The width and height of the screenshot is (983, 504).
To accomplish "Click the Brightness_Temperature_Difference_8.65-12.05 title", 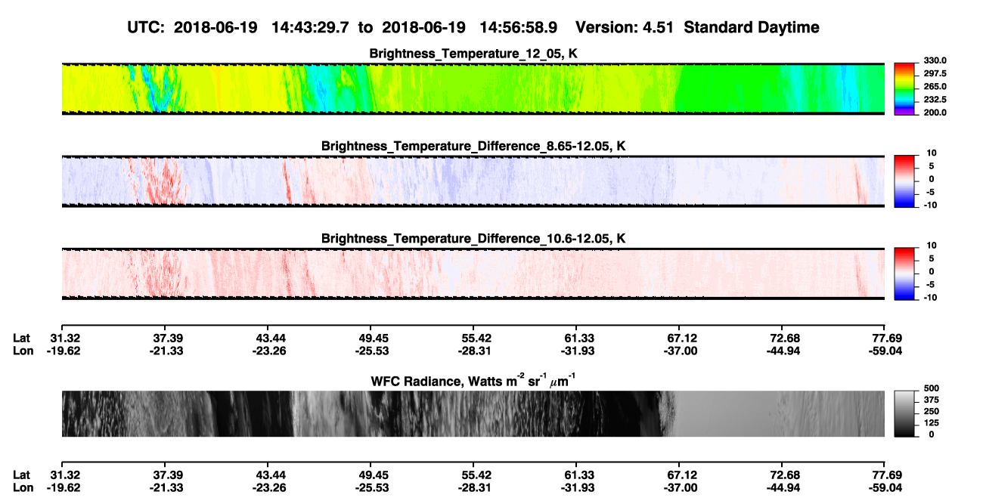I will point(473,146).
